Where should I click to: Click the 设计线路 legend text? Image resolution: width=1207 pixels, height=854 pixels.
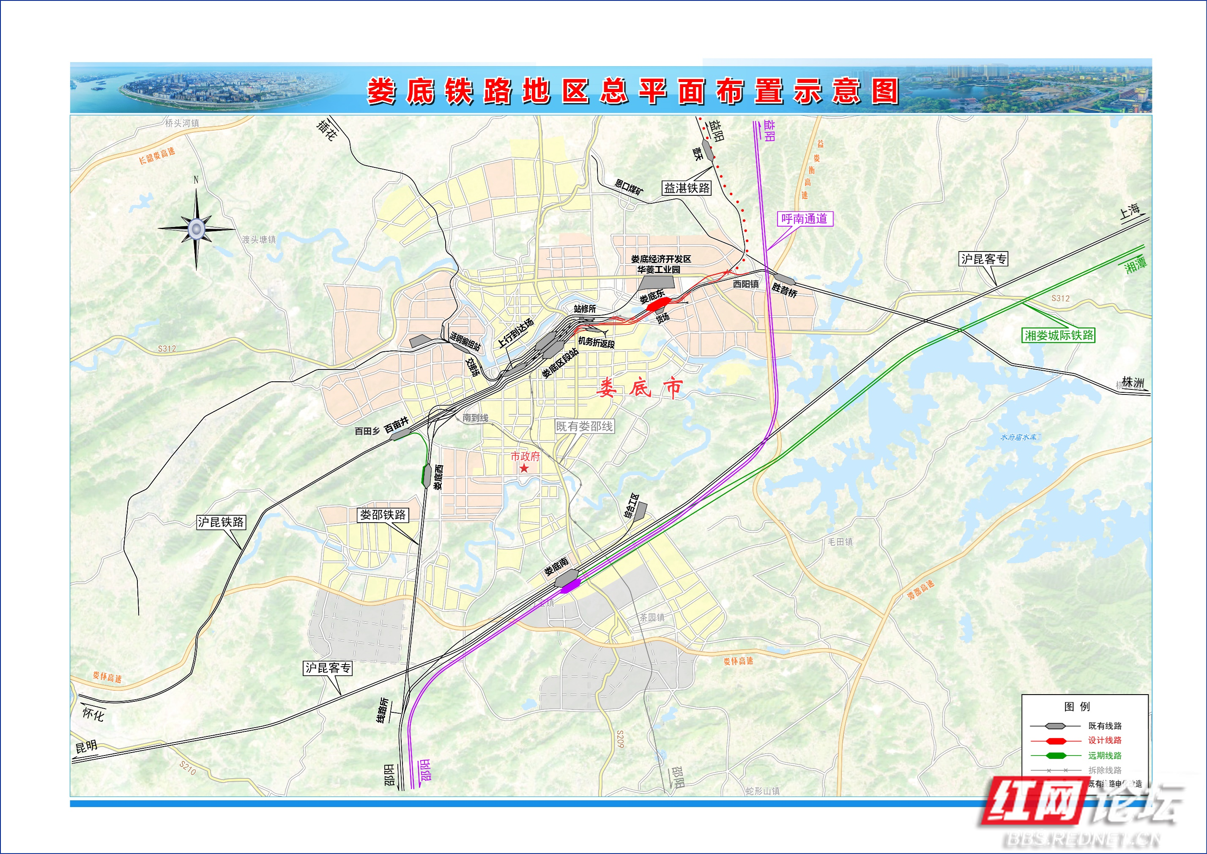pyautogui.click(x=1105, y=740)
